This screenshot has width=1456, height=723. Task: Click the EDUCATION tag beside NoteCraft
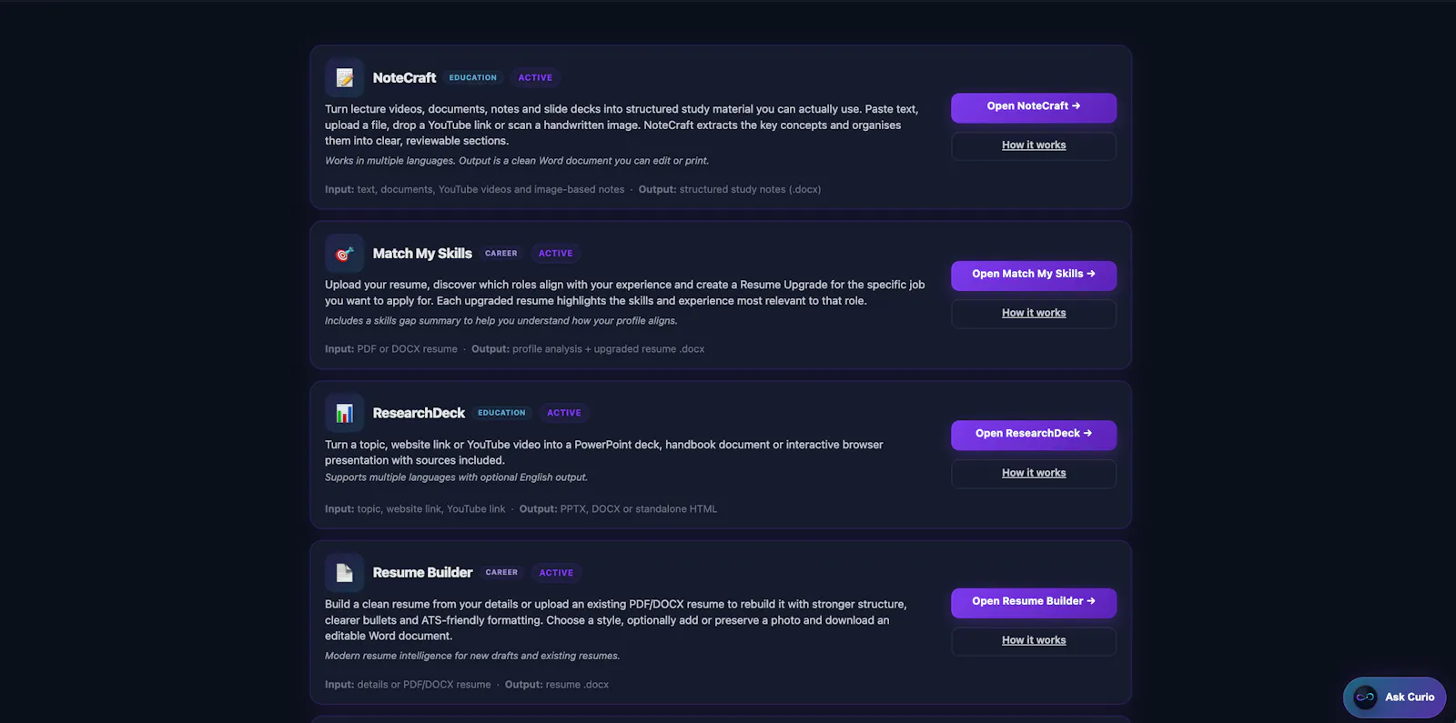[x=473, y=78]
